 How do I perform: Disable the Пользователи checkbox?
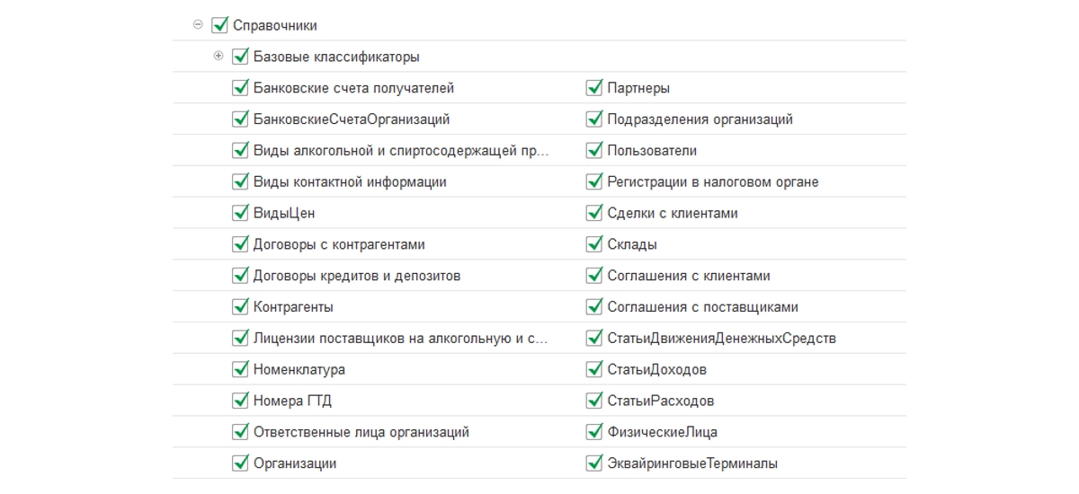tap(593, 150)
